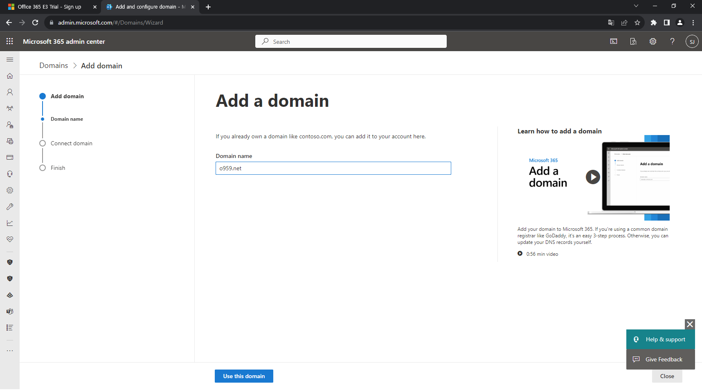Click the Translate page icon in address bar
Viewport: 702px width, 390px height.
(611, 23)
